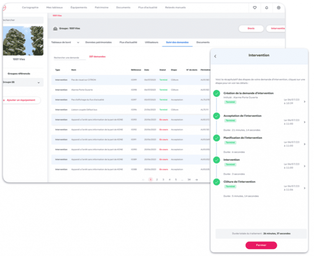Click the back arrow in Intervention panel
Screen dimensions: 314x256
pos(215,56)
